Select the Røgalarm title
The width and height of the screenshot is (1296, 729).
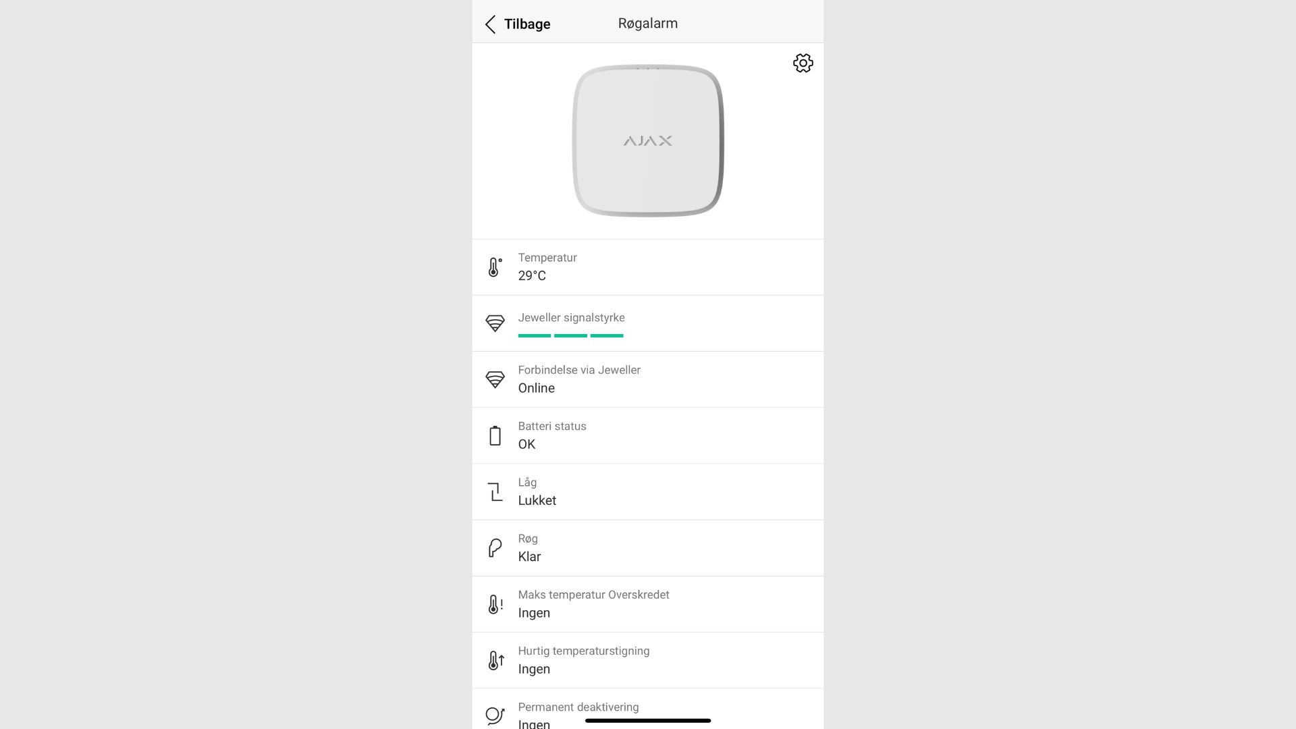(648, 24)
